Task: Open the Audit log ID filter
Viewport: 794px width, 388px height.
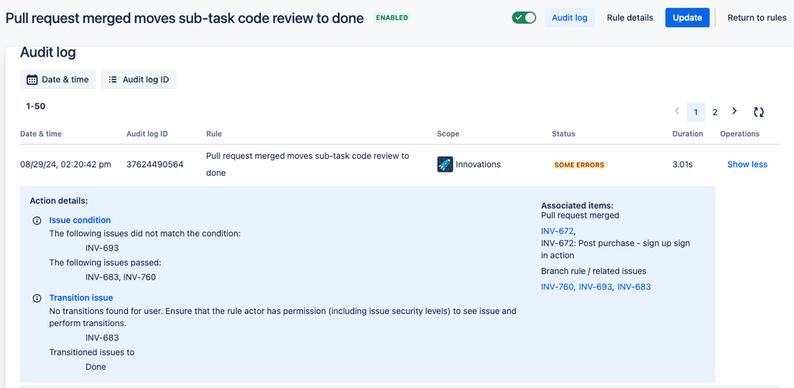Action: click(138, 80)
